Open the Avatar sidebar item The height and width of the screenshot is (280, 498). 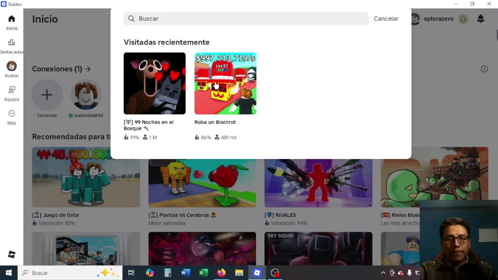pos(12,70)
